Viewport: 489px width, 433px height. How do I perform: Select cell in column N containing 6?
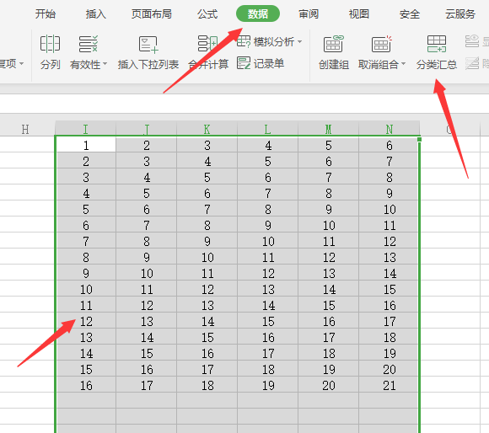[x=389, y=145]
